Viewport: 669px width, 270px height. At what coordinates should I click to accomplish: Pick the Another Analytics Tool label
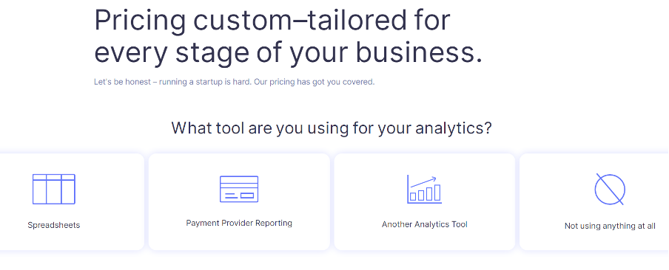[x=425, y=224]
